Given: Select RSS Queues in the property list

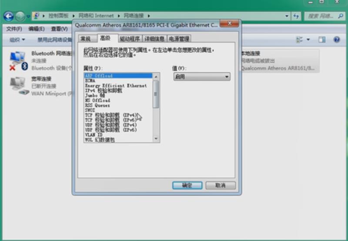Looking at the screenshot, I should pyautogui.click(x=118, y=105).
